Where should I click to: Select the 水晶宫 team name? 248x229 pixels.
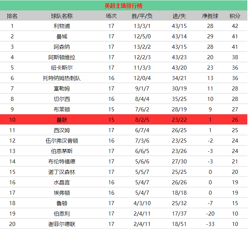coord(62,182)
